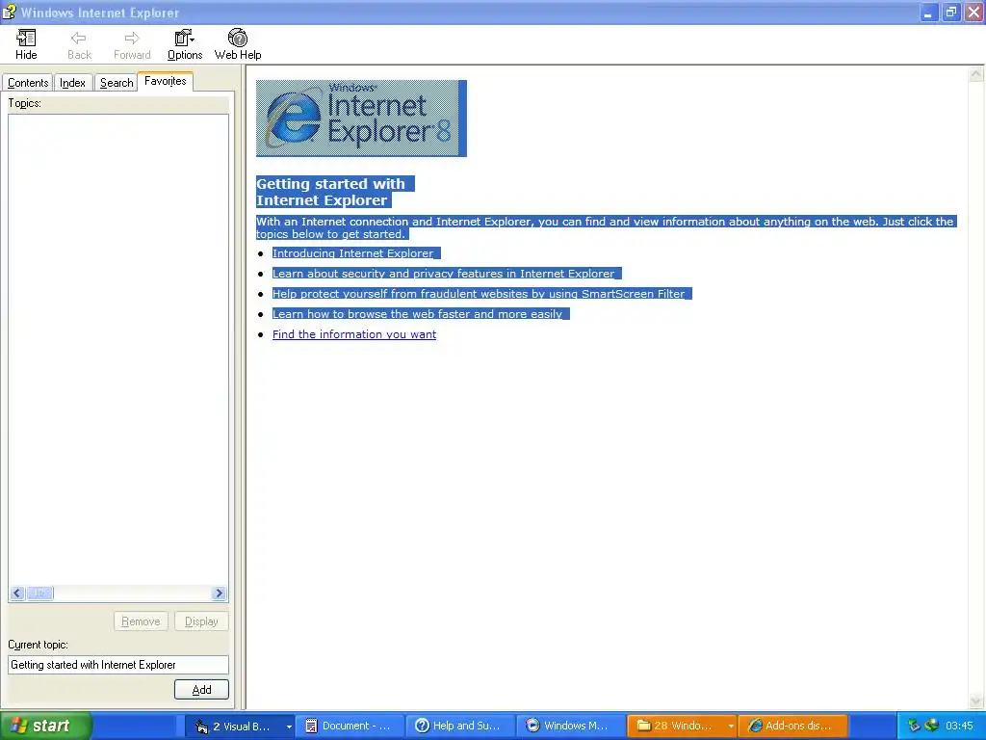Image resolution: width=986 pixels, height=740 pixels.
Task: Click the Back arrow toolbar icon
Action: tap(79, 44)
